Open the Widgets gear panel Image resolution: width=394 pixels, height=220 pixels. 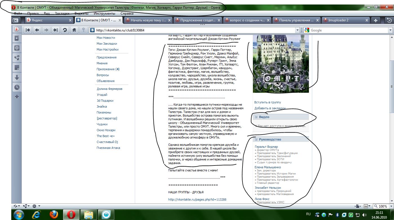[x=17, y=48]
